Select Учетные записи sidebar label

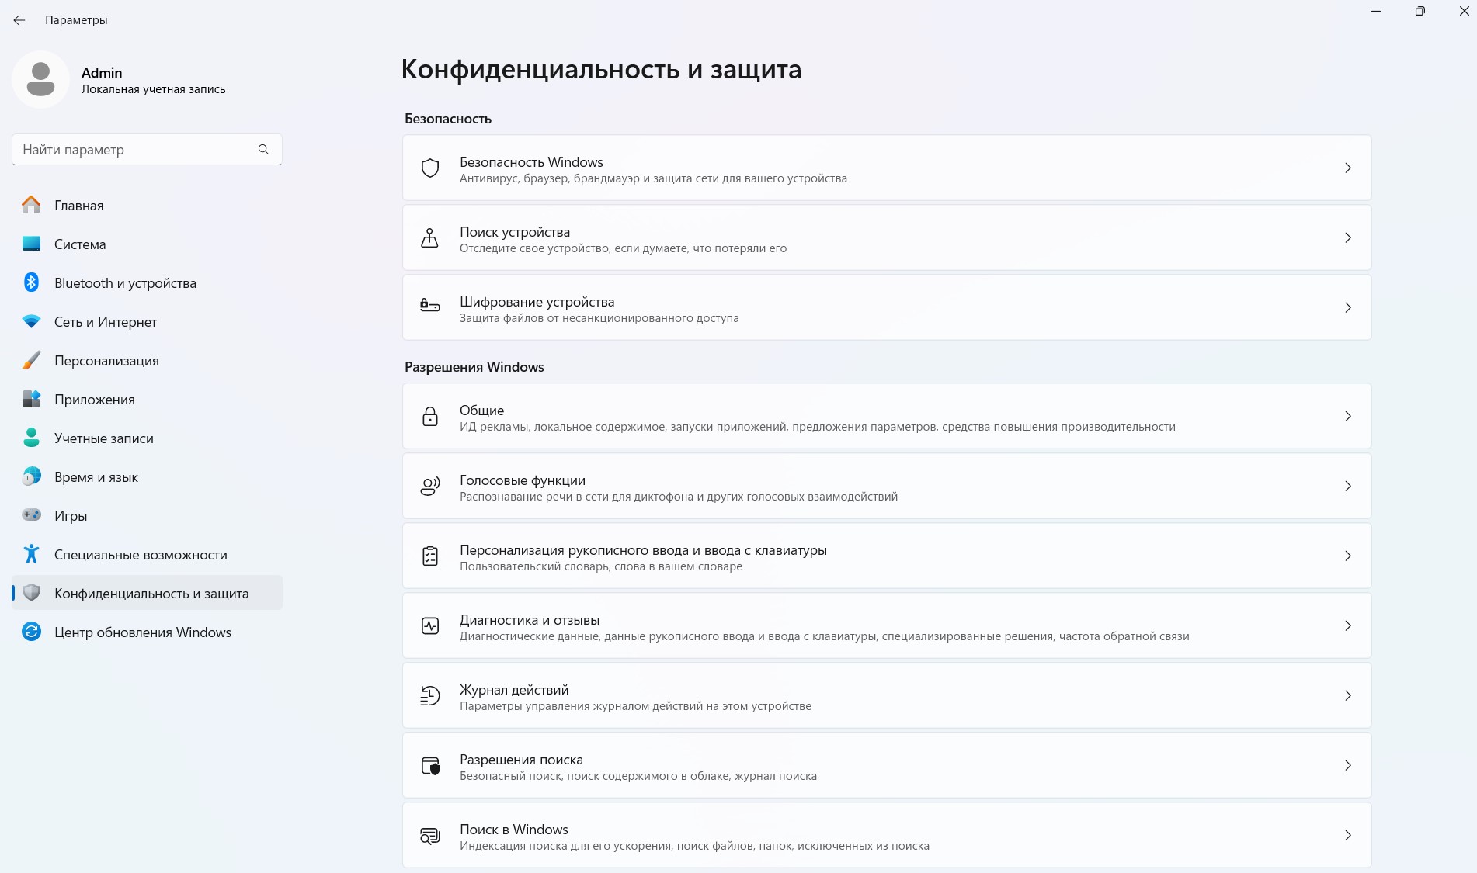coord(104,438)
